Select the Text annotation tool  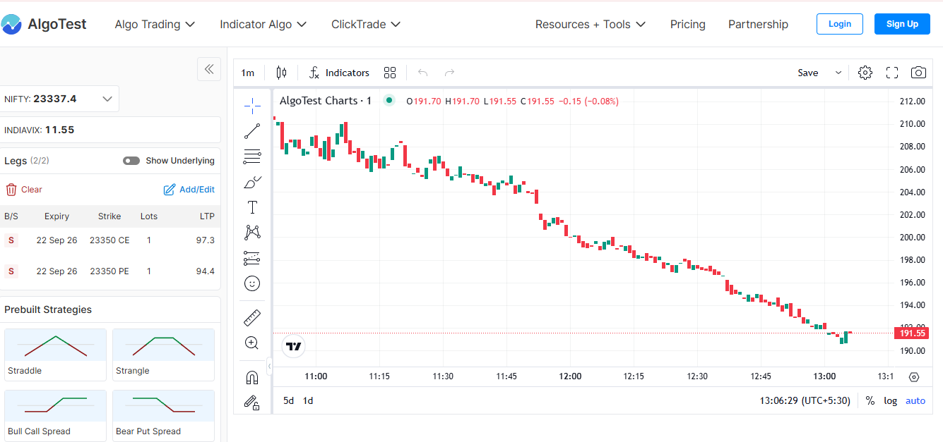point(252,207)
